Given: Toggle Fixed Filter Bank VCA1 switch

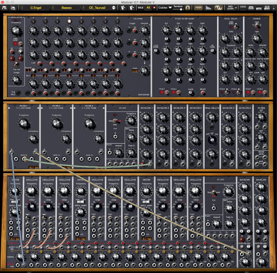Looking at the screenshot, I should (x=167, y=92).
